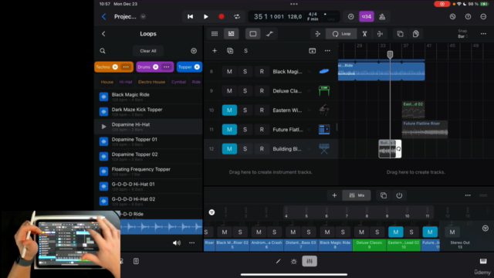Select the Dark Maze Kick Topper loop
494x278 pixels.
pos(148,111)
